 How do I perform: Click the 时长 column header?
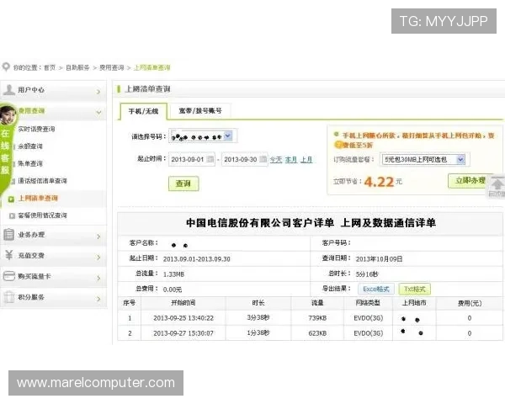pos(258,303)
